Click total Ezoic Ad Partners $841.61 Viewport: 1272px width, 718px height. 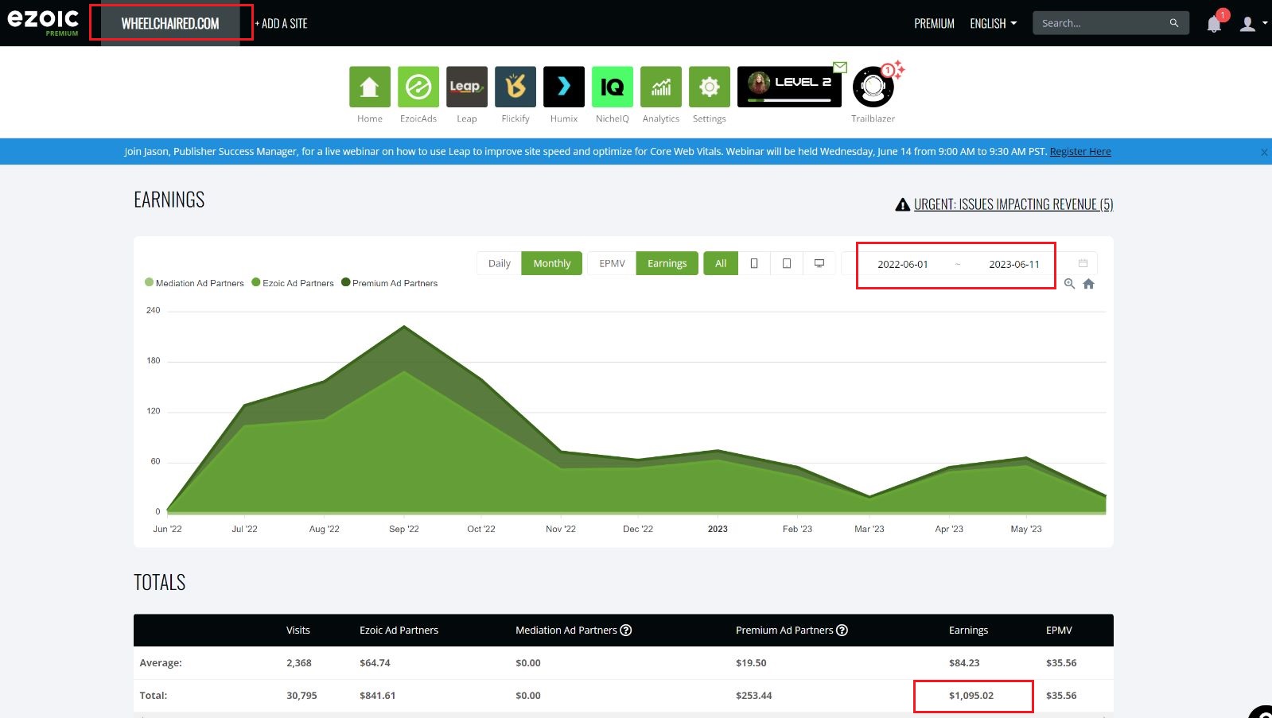(377, 695)
